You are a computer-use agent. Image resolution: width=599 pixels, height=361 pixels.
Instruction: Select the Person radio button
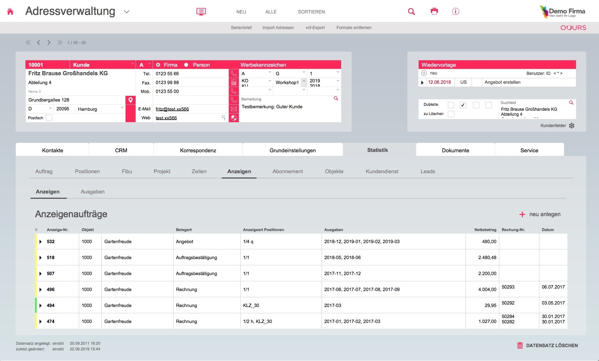click(x=186, y=65)
